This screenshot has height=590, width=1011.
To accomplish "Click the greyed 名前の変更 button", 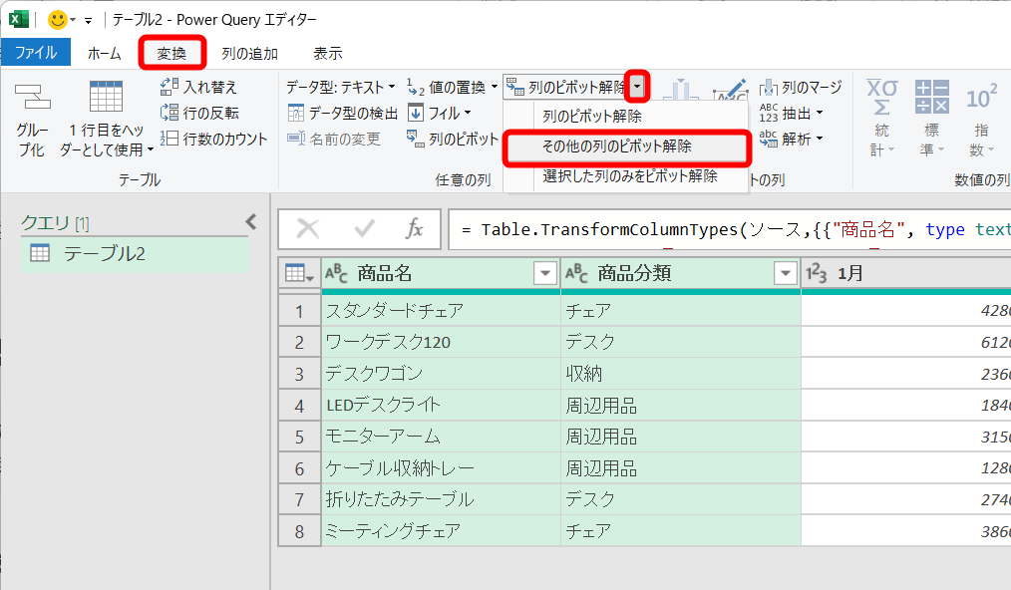I will pos(334,139).
